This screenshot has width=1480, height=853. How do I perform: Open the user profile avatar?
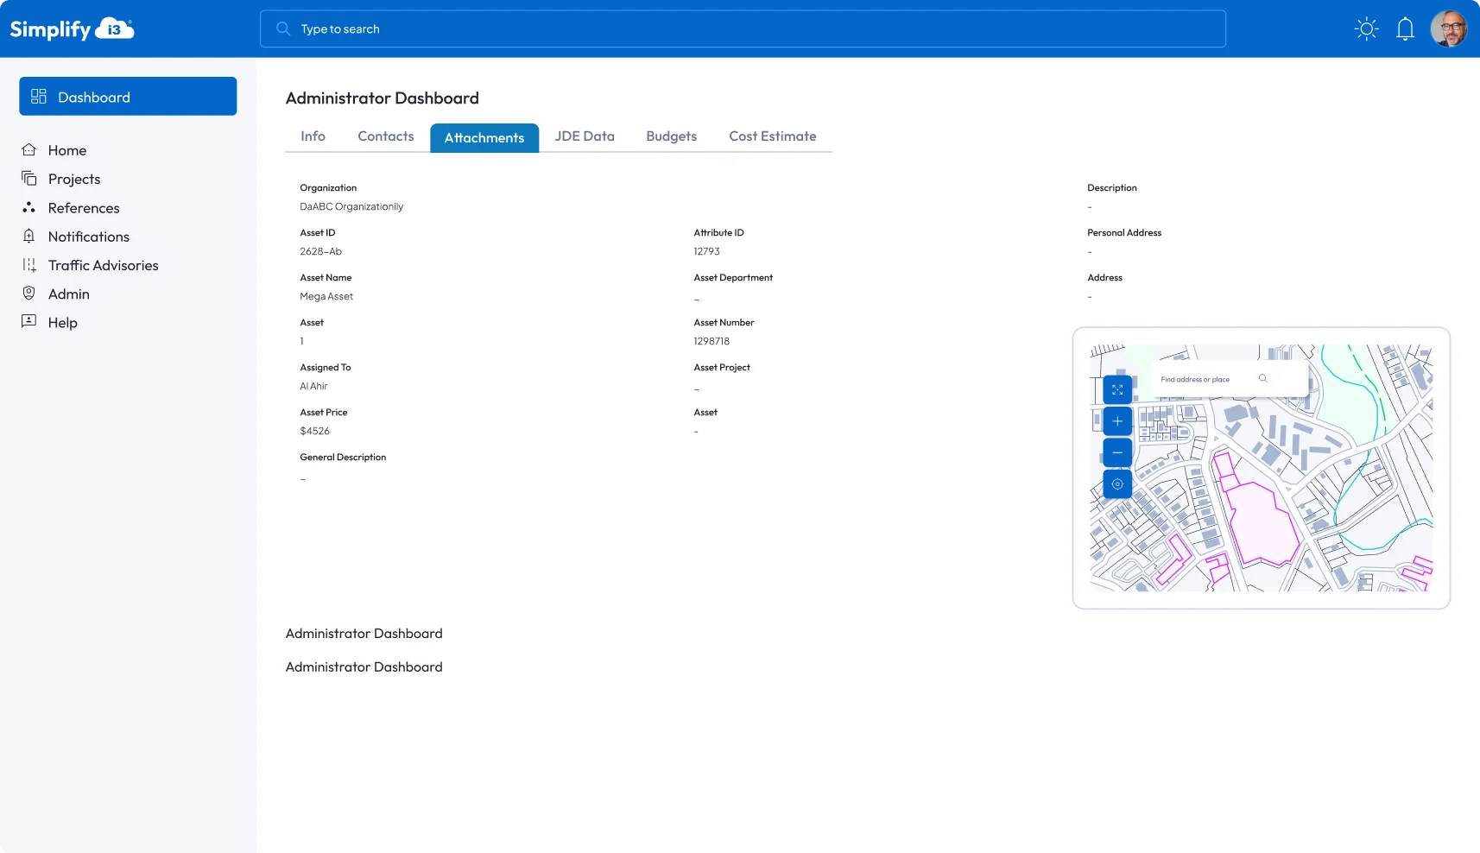[x=1448, y=29]
